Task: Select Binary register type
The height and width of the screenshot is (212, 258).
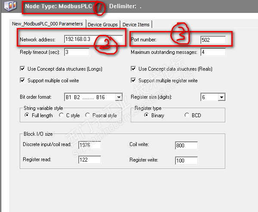Action: click(147, 115)
